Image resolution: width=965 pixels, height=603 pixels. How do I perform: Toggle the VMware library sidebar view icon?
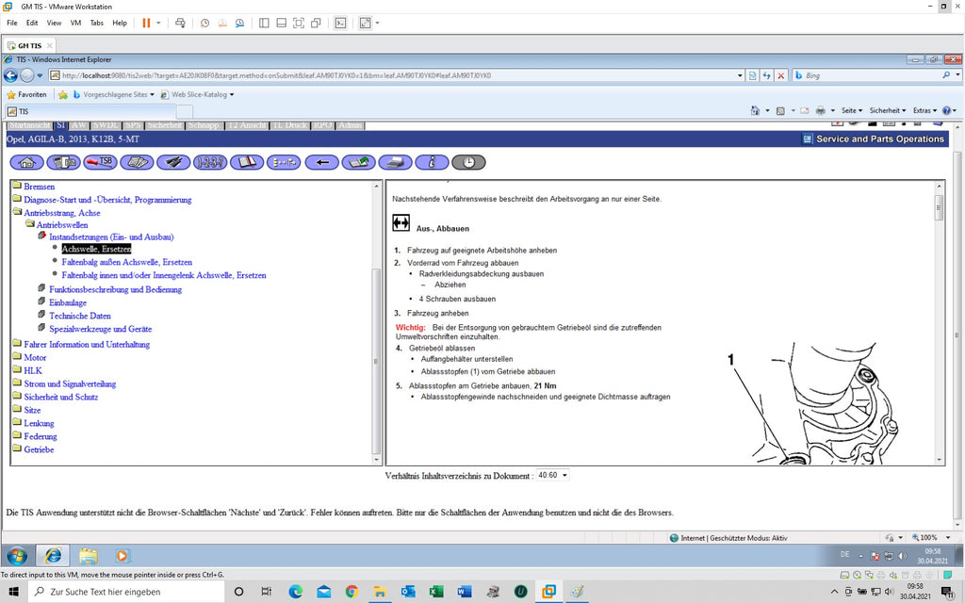point(264,23)
